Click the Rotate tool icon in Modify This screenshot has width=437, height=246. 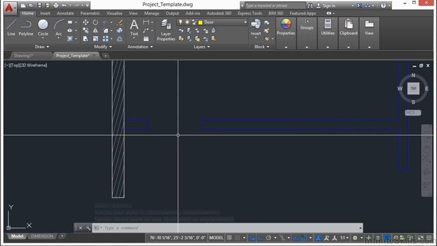(96, 23)
